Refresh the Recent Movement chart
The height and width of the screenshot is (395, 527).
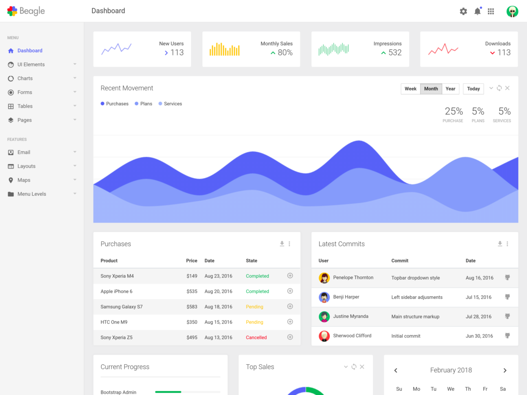(499, 88)
